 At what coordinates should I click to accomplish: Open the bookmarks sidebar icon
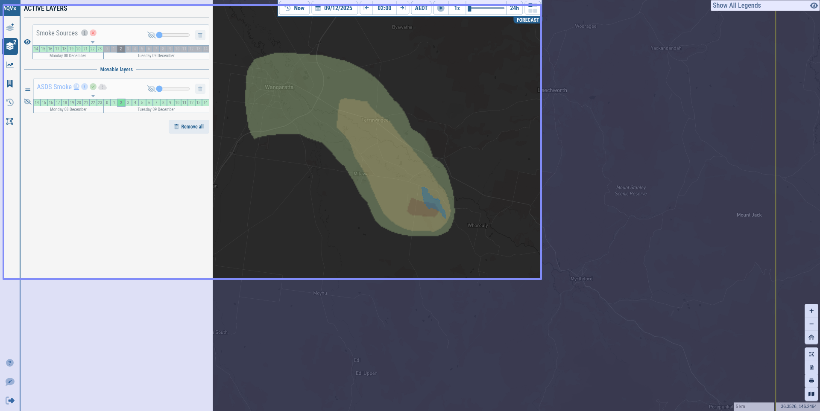tap(10, 84)
